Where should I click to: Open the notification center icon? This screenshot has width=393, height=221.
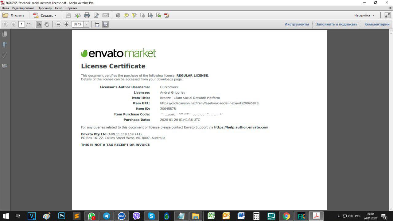[383, 216]
